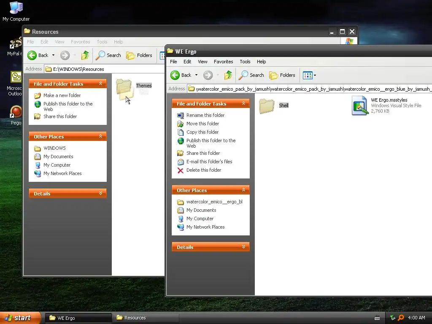
Task: Open Tools menu in WE Ergo window
Action: [245, 62]
